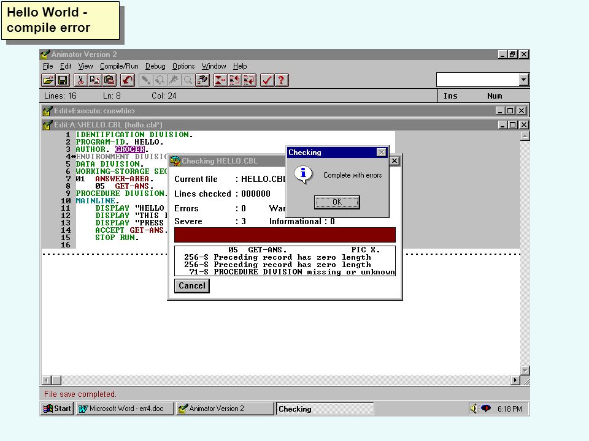The image size is (589, 441).
Task: Click into the toolbar combo box field
Action: (x=478, y=80)
